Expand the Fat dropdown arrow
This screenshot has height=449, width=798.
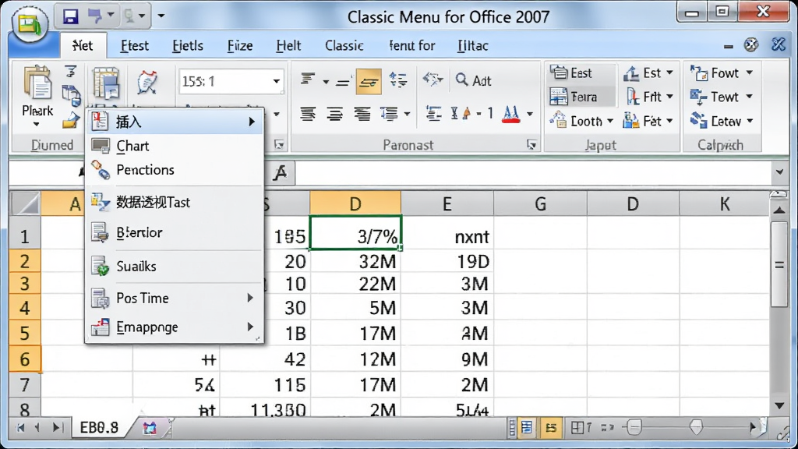pyautogui.click(x=669, y=121)
